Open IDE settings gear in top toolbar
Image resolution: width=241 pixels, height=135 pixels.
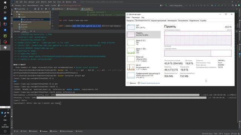point(236,5)
